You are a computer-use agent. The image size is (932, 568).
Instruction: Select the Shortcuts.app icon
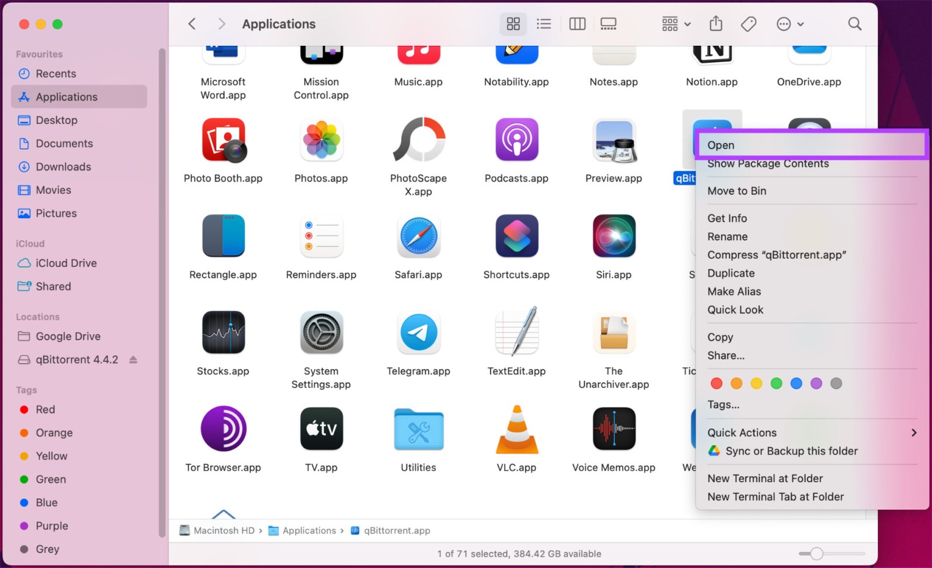[516, 235]
